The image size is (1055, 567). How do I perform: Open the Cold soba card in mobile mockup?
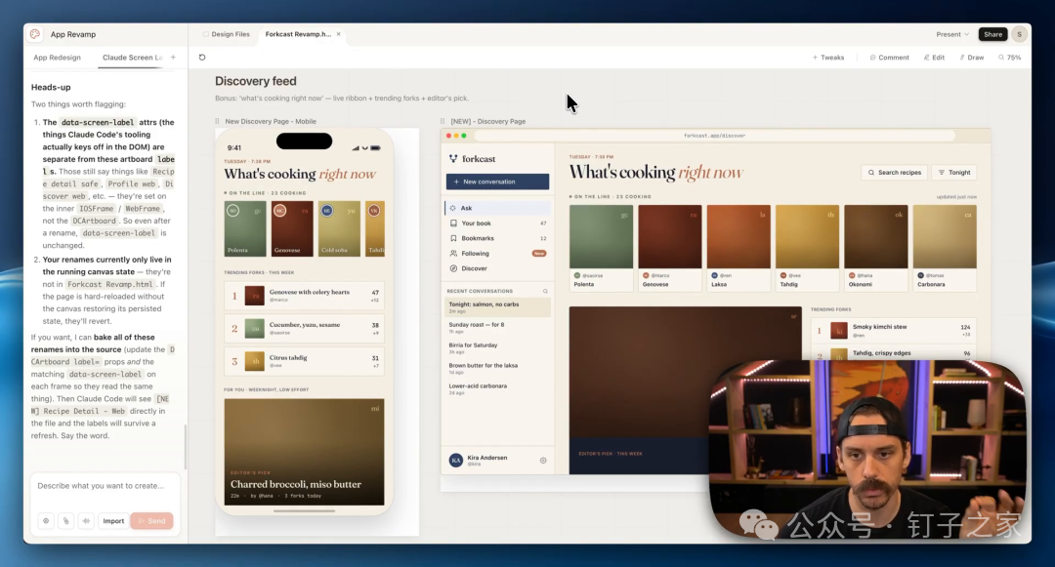pyautogui.click(x=339, y=228)
